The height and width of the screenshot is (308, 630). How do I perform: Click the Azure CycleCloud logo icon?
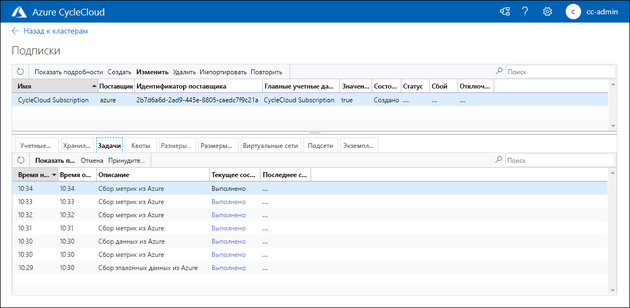point(20,12)
